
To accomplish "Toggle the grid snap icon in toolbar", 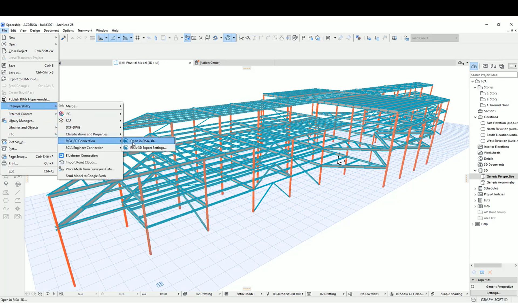I will click(138, 38).
